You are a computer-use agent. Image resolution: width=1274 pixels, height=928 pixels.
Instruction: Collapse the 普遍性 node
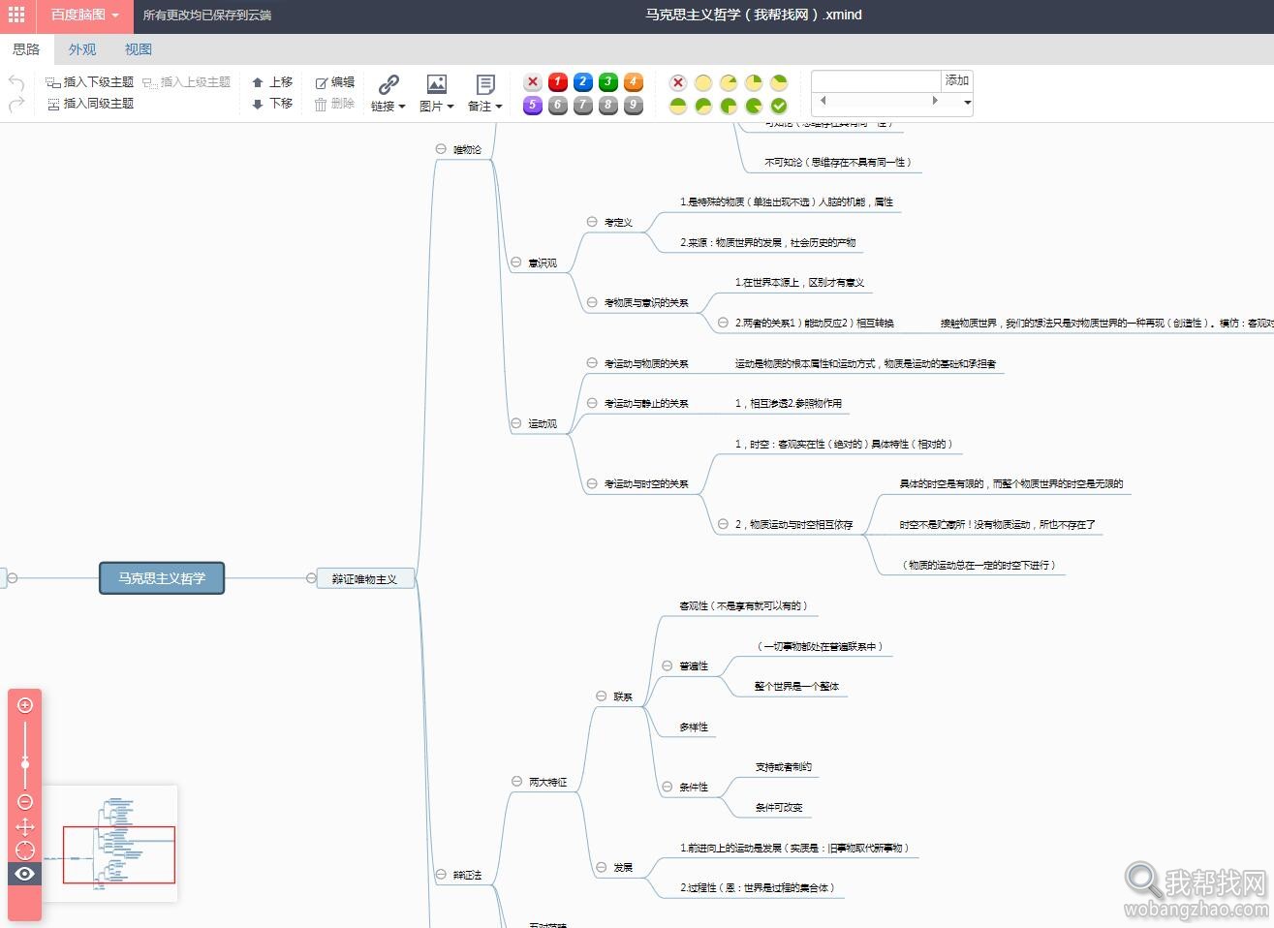668,665
